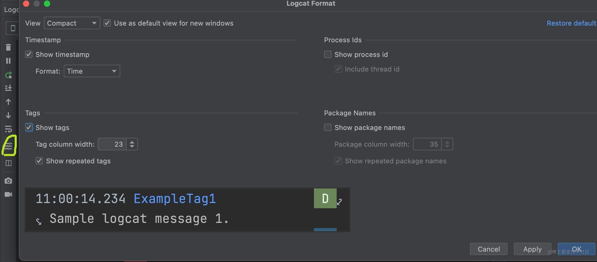Click Restore default settings
Image resolution: width=597 pixels, height=262 pixels.
coord(571,23)
